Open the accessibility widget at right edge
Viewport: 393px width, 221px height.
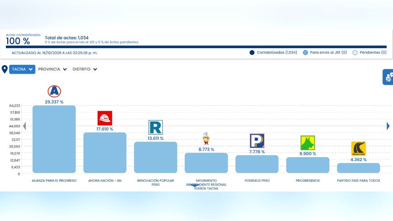[x=388, y=77]
